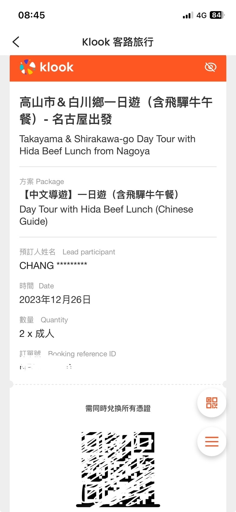The width and height of the screenshot is (236, 512).
Task: Select the quantity 2 x 成人 text
Action: point(37,334)
